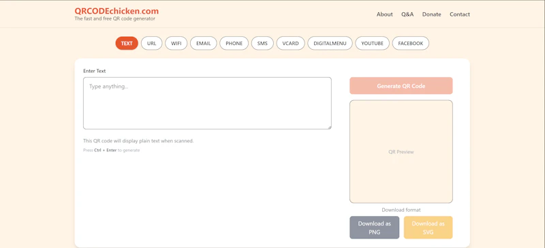Screen dimensions: 545x248
Task: Open the Donate link
Action: tap(432, 14)
